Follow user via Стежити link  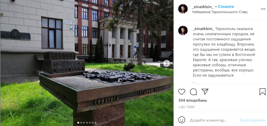tap(226, 7)
